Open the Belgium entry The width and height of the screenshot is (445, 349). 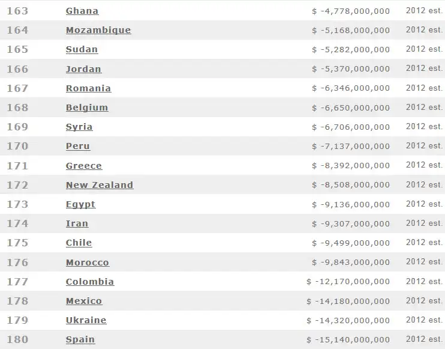(87, 108)
